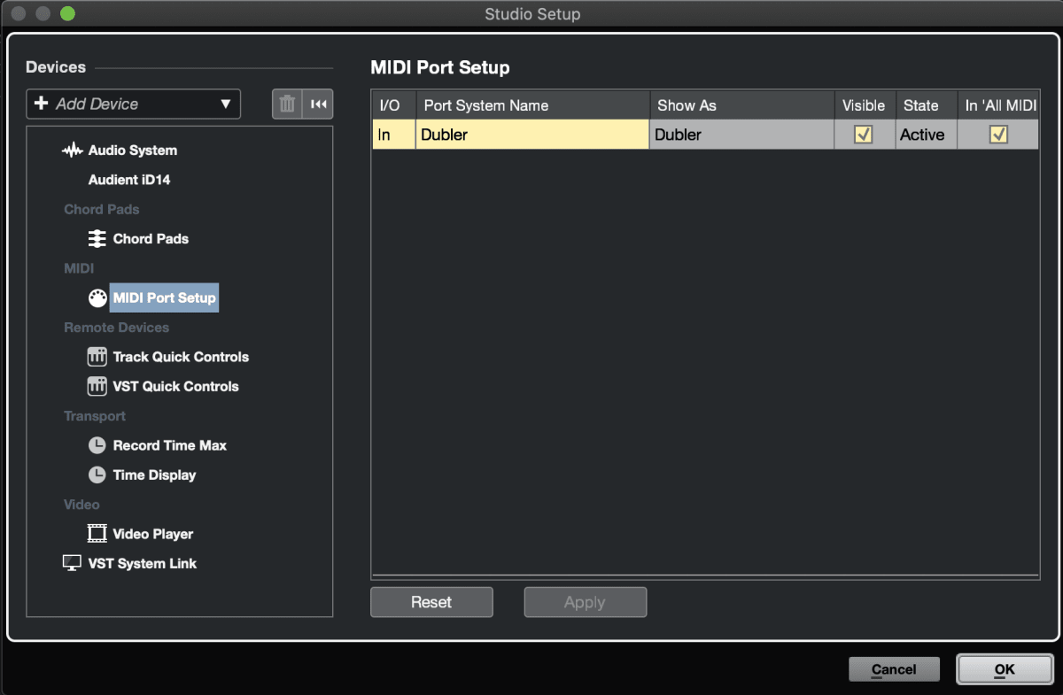Viewport: 1063px width, 695px height.
Task: Open Video Player settings item
Action: (152, 534)
